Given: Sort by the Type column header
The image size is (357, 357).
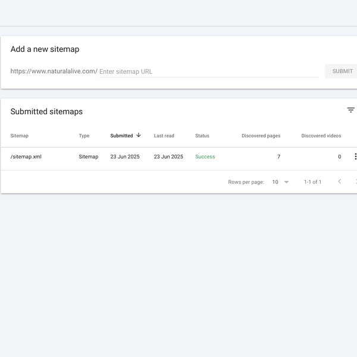Looking at the screenshot, I should [x=84, y=136].
